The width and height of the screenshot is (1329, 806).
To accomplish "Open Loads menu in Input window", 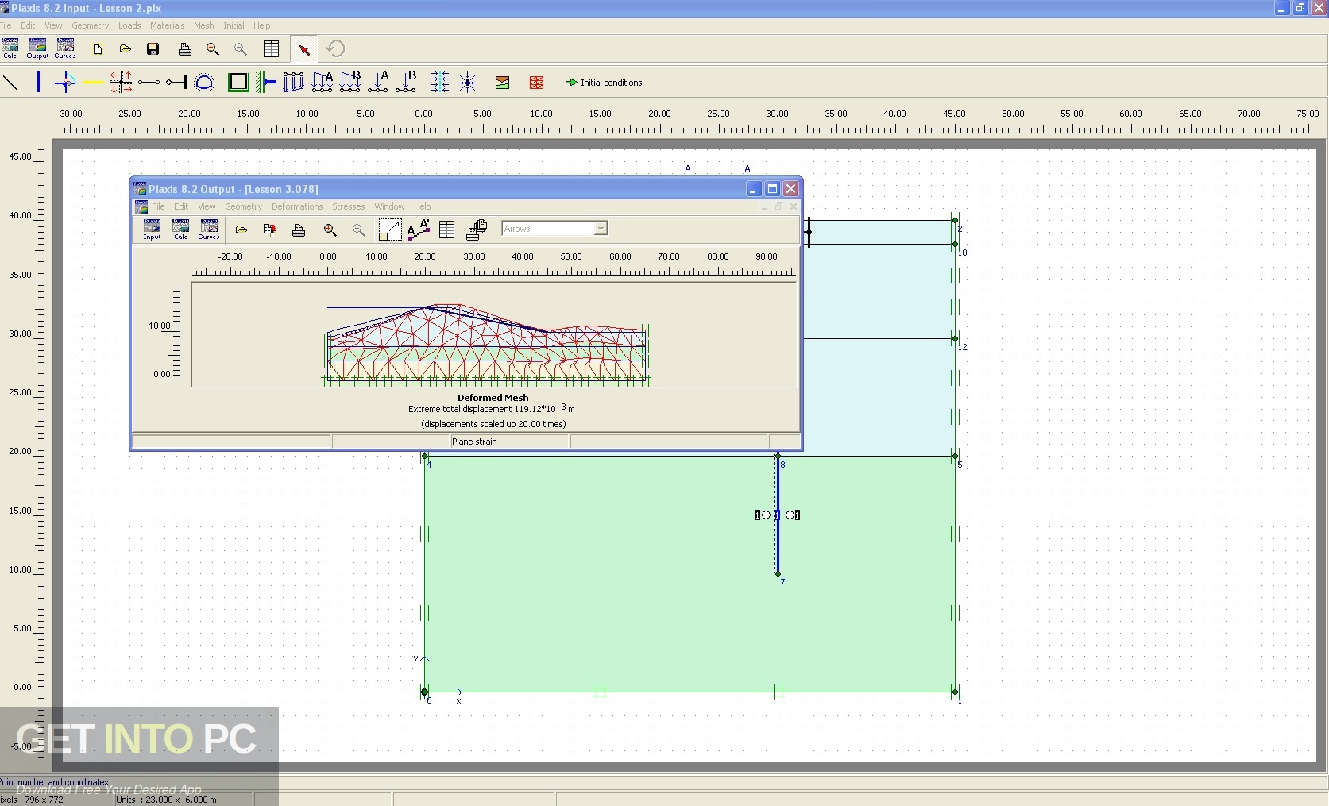I will [x=129, y=25].
